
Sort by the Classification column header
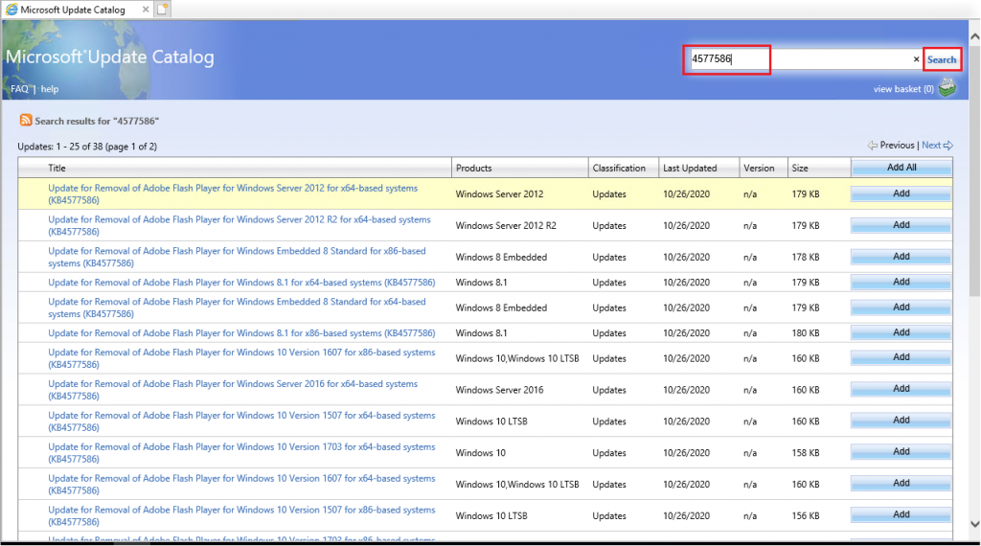pyautogui.click(x=619, y=168)
